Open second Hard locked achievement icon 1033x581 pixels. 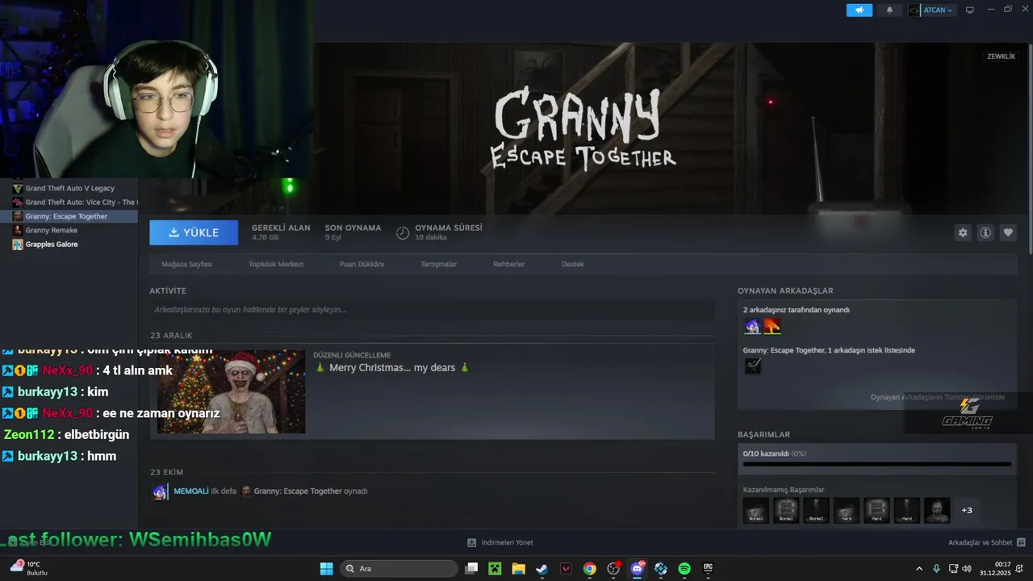876,510
